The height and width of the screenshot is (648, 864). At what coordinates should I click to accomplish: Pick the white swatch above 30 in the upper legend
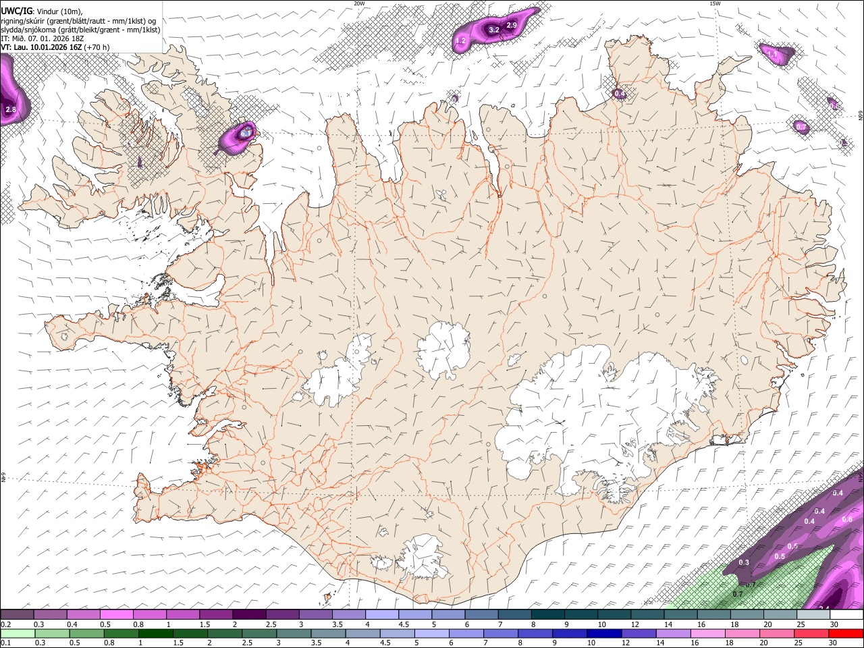point(847,614)
